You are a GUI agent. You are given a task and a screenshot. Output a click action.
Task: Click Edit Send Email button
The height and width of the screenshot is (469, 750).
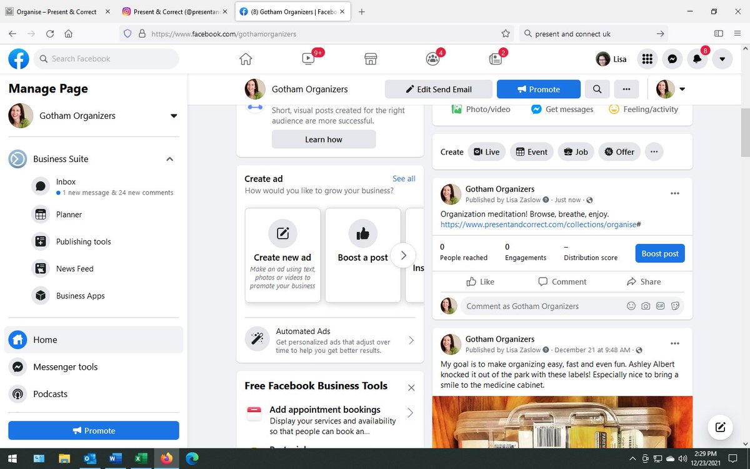coord(439,89)
